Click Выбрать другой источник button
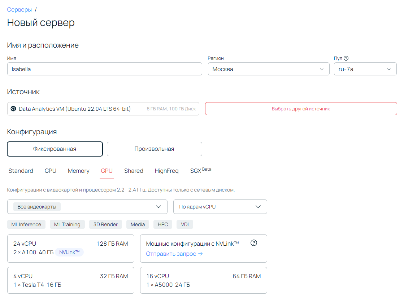404x294 pixels. [x=301, y=109]
